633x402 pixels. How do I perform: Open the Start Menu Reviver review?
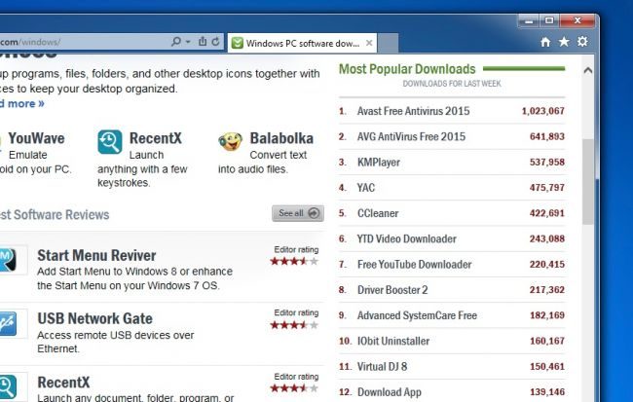(x=96, y=255)
